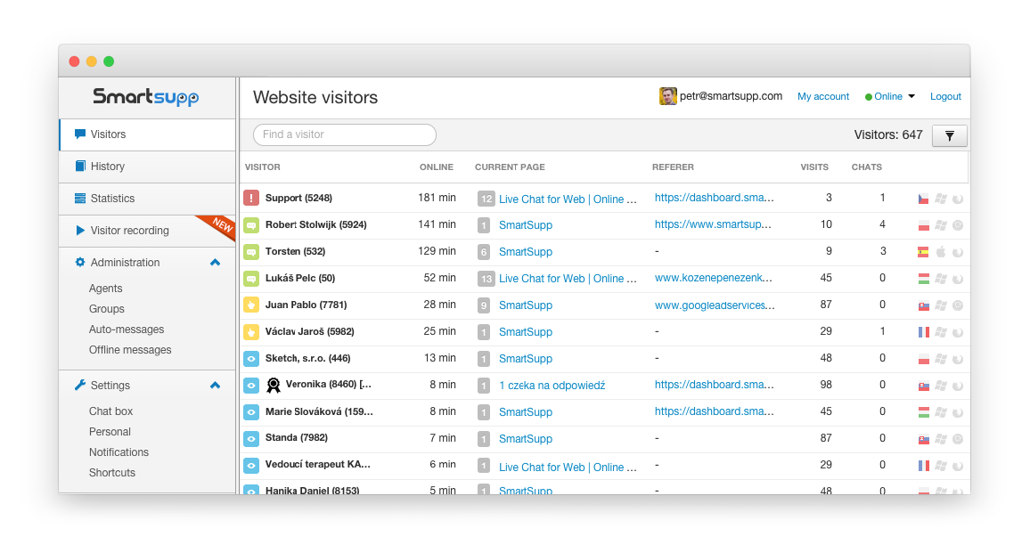This screenshot has width=1030, height=553.
Task: Collapse the Settings section chevron
Action: point(215,386)
